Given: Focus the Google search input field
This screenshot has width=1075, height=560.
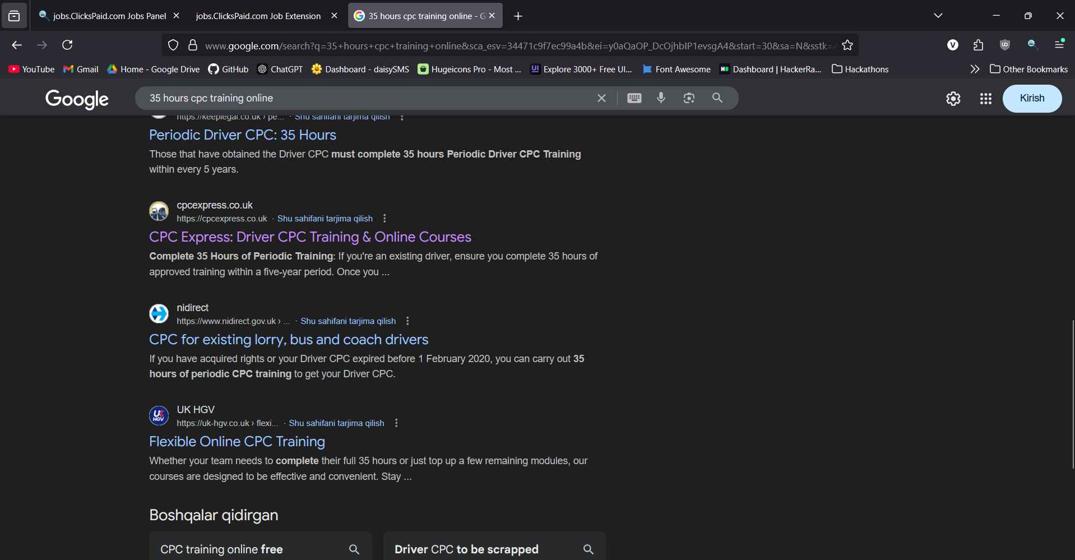Looking at the screenshot, I should coord(367,98).
